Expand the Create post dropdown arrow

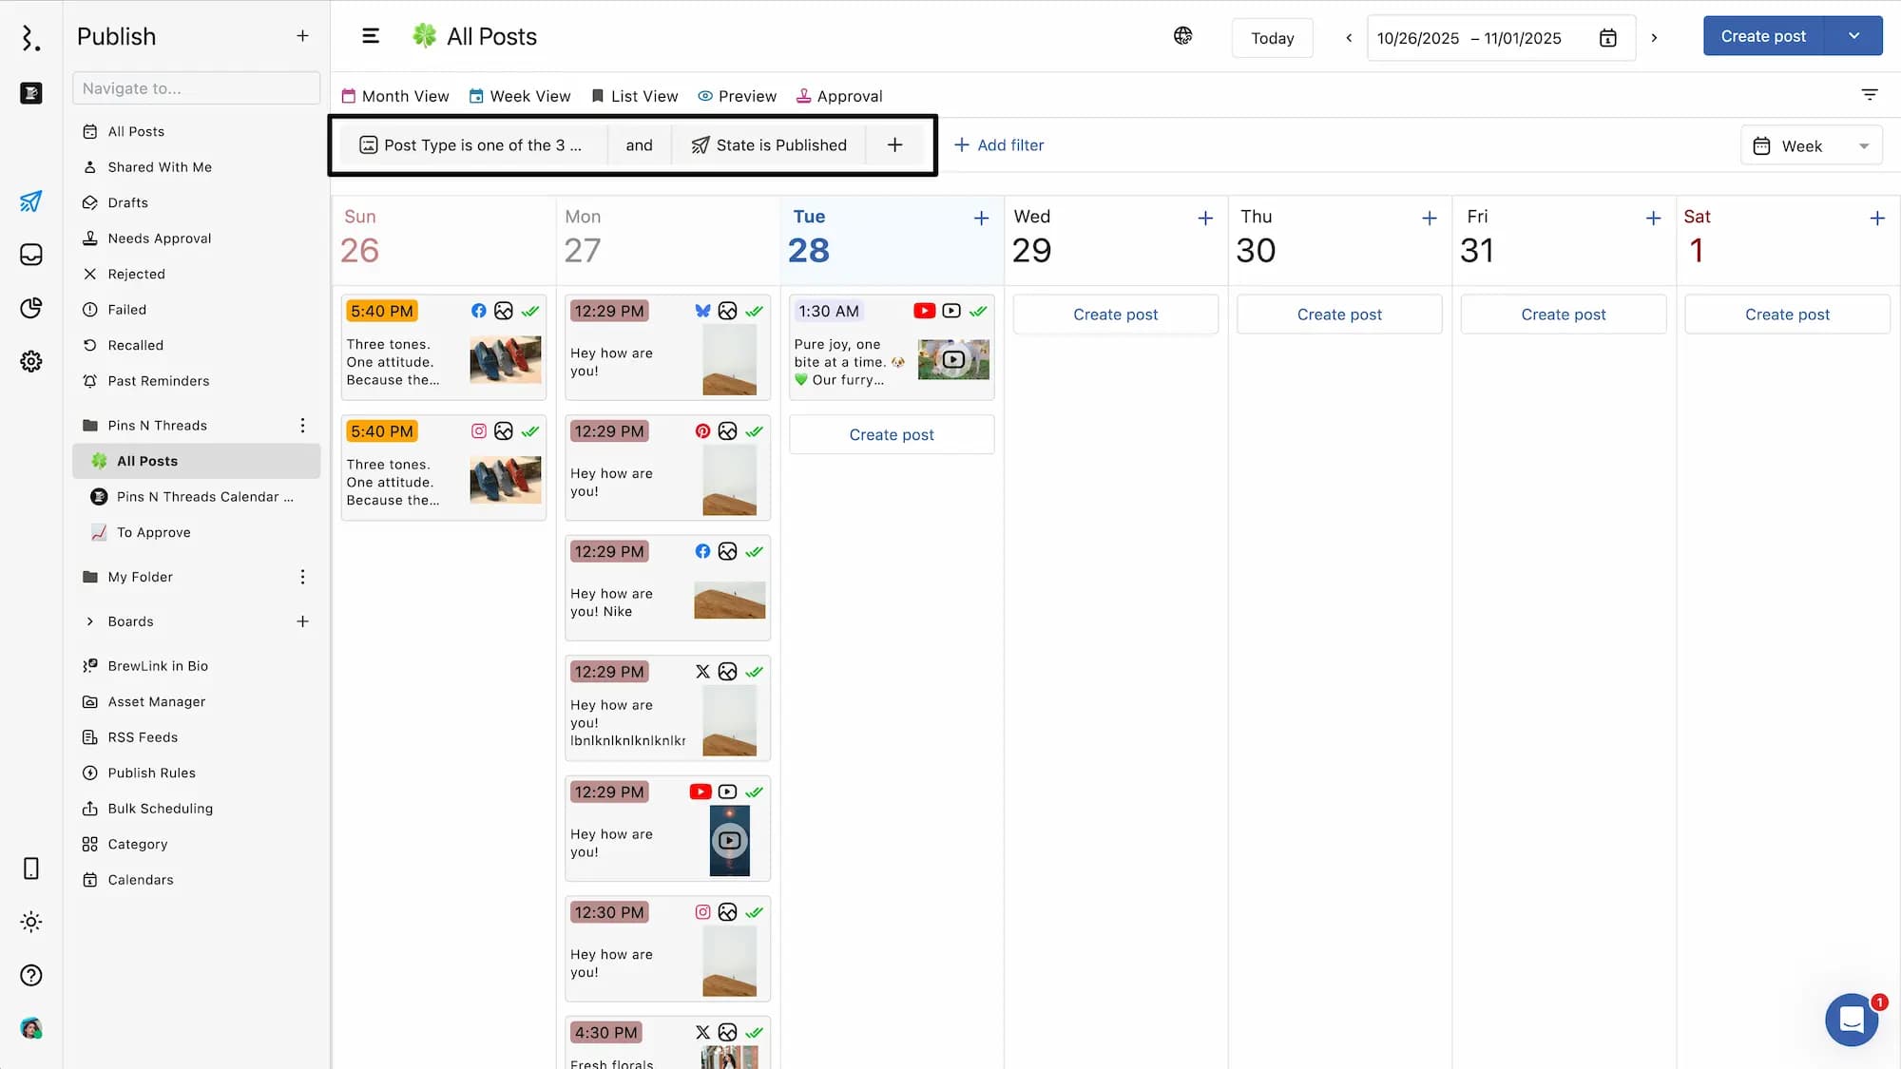(1853, 36)
